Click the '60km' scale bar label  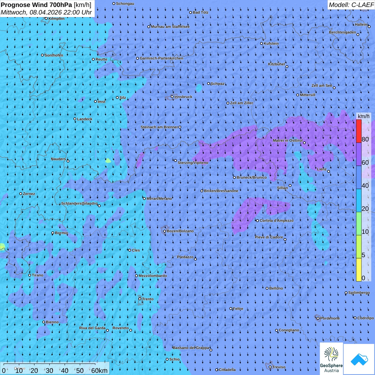point(99,370)
